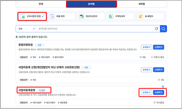
Task: Open 상세보기 for 사업자등록증명
Action: click(146, 92)
